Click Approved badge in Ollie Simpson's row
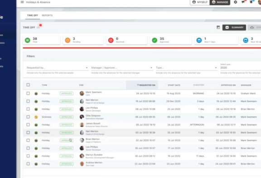This screenshot has height=178, width=261. point(67,117)
